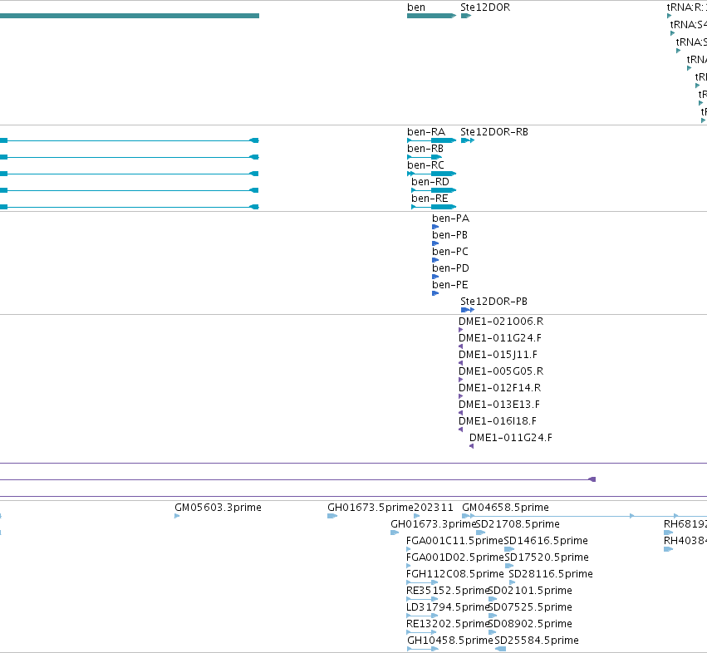Click the Ste12DOR gene label
Image resolution: width=707 pixels, height=653 pixels.
(485, 7)
